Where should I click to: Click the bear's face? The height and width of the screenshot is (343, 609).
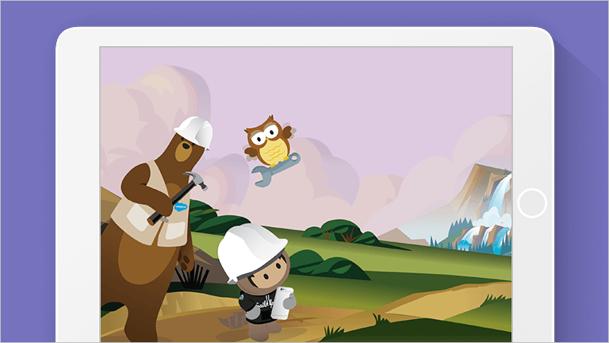click(187, 149)
